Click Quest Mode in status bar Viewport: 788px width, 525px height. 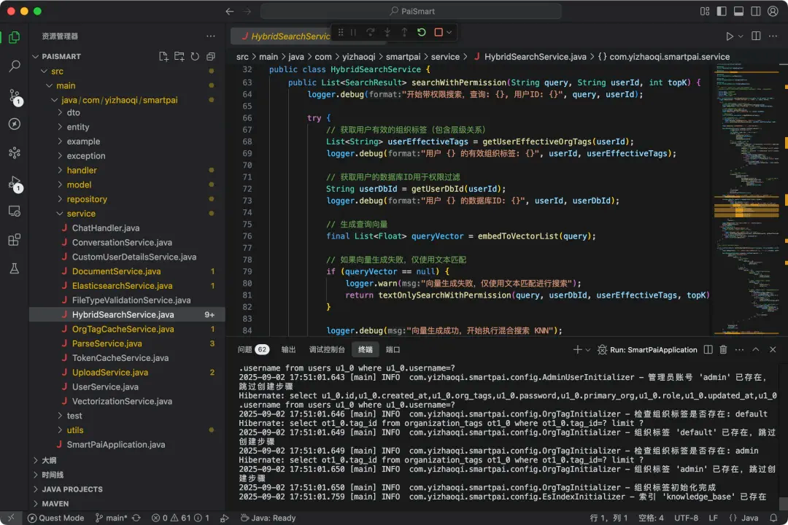tap(55, 518)
